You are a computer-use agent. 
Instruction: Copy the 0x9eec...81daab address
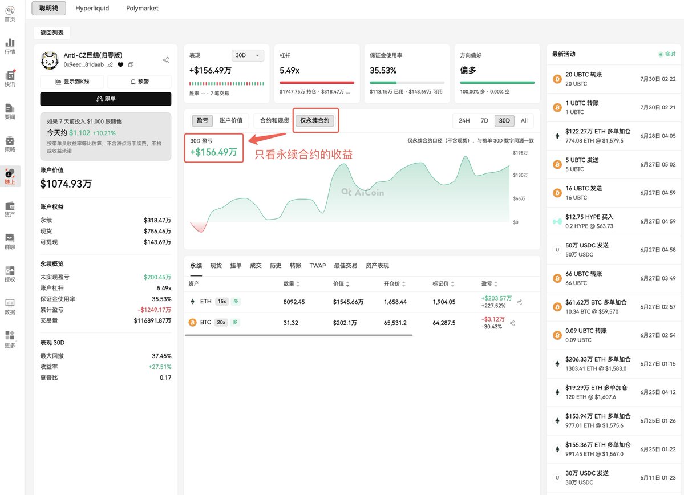click(131, 64)
